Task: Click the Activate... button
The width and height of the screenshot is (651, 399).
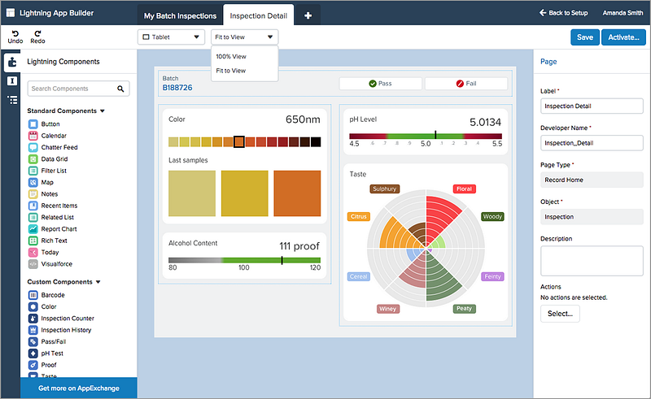Action: [623, 37]
